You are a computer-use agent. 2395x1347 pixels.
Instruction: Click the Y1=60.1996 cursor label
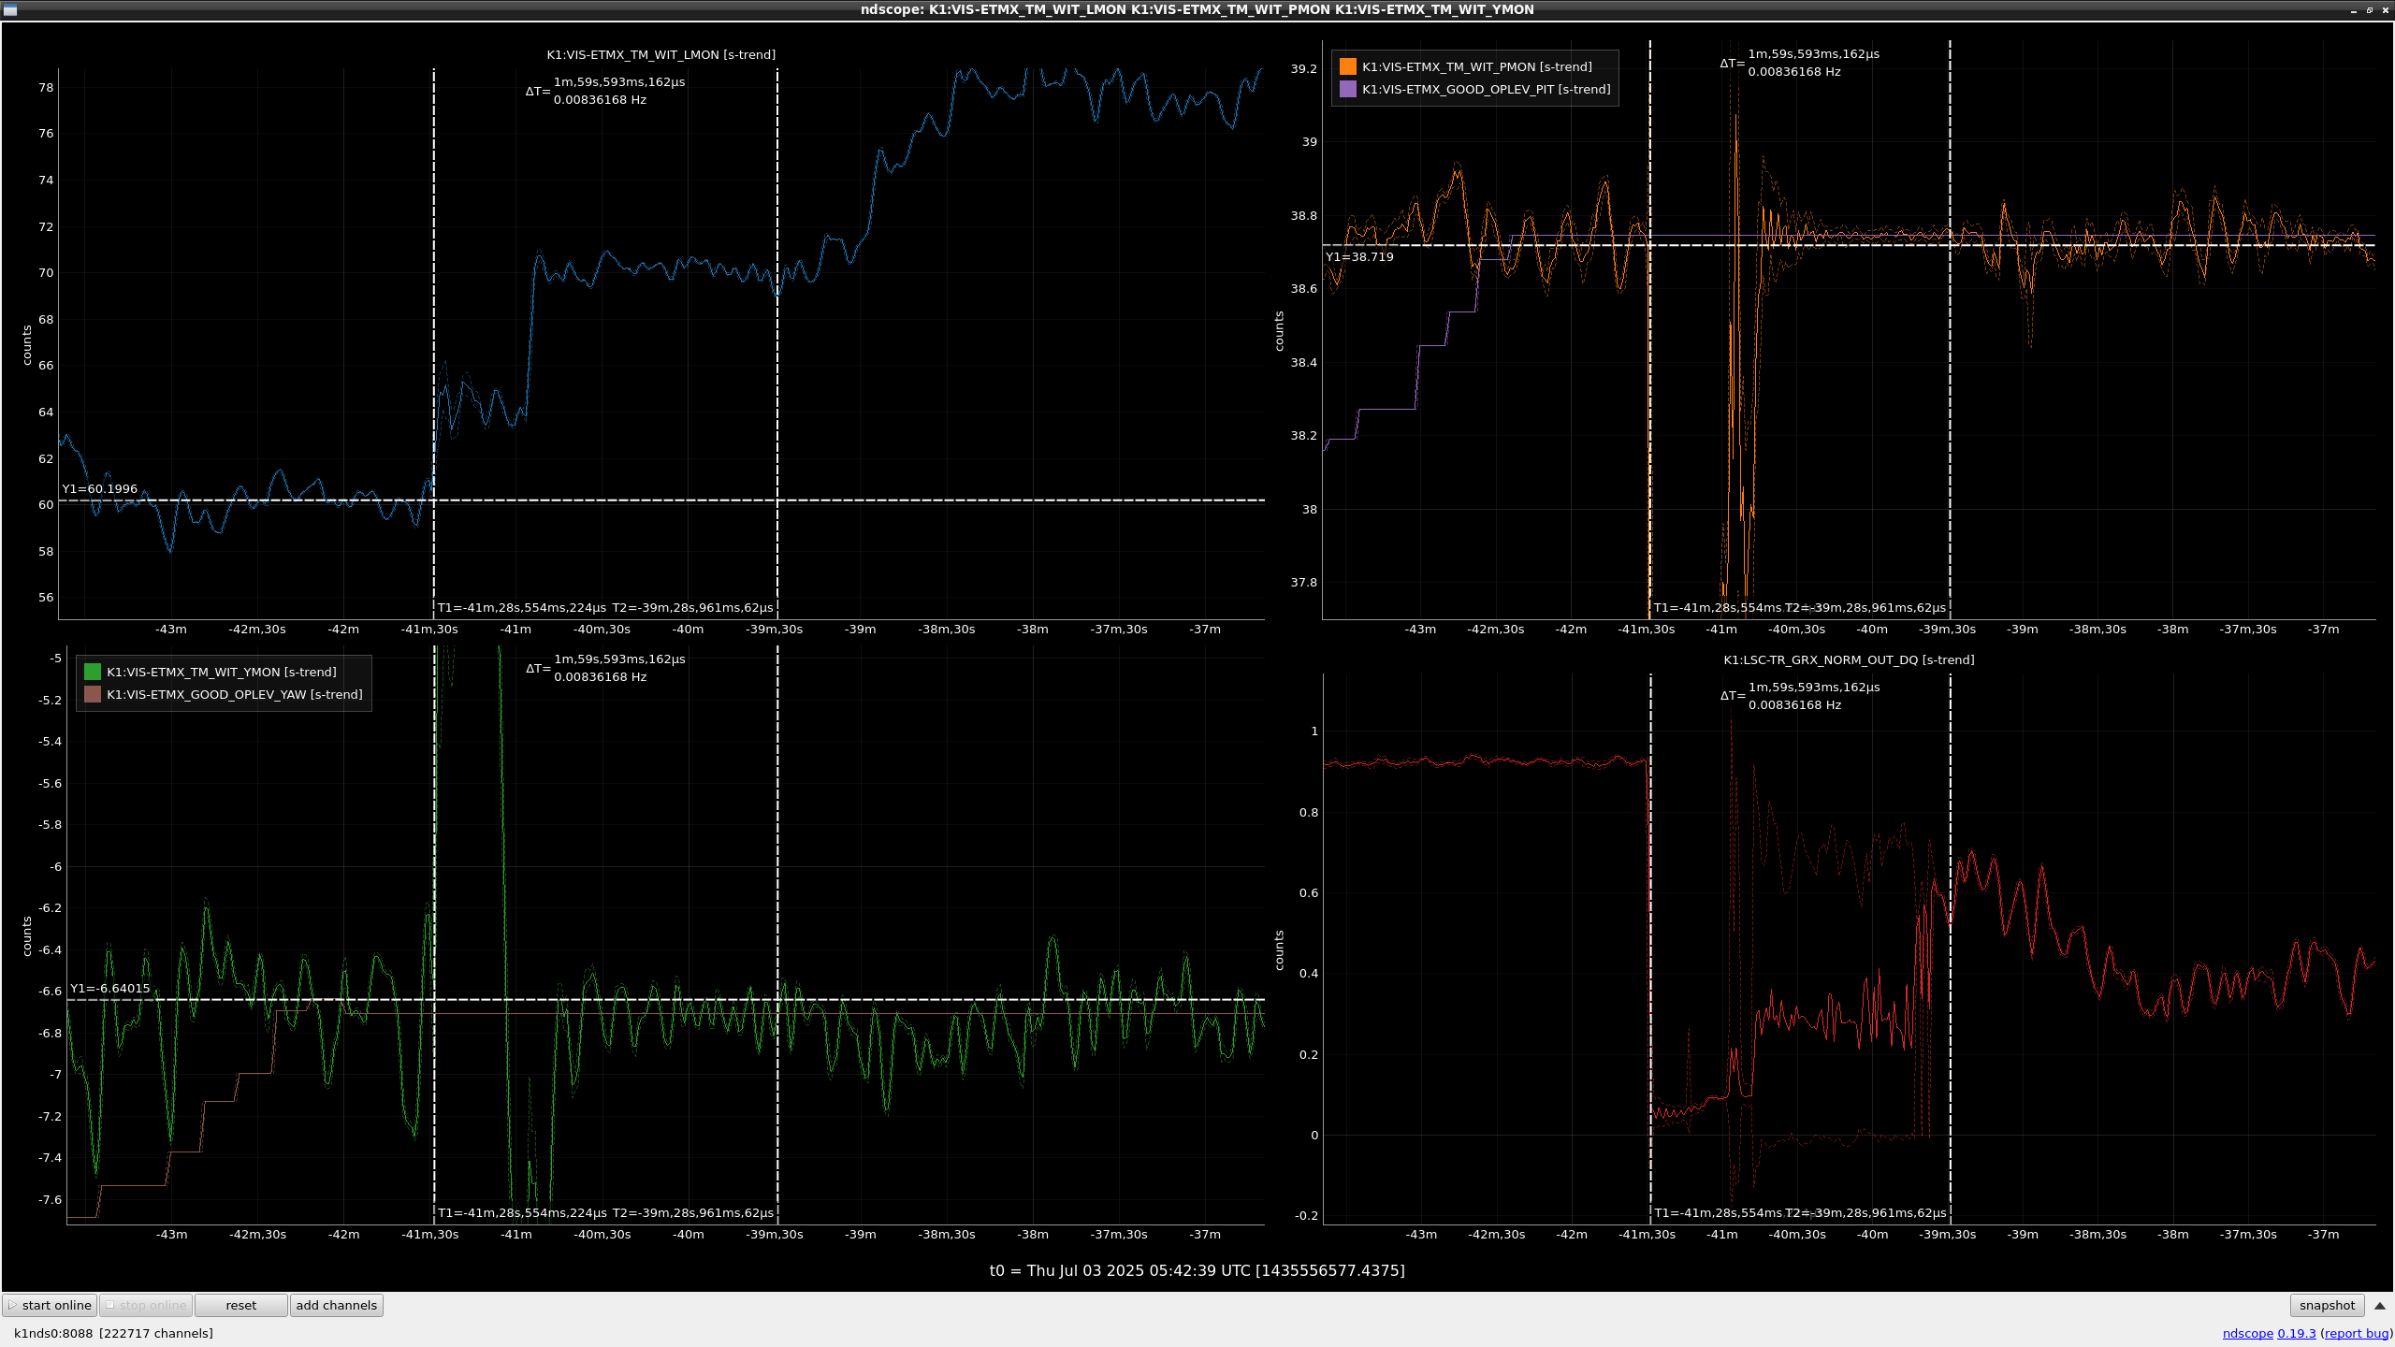point(100,488)
